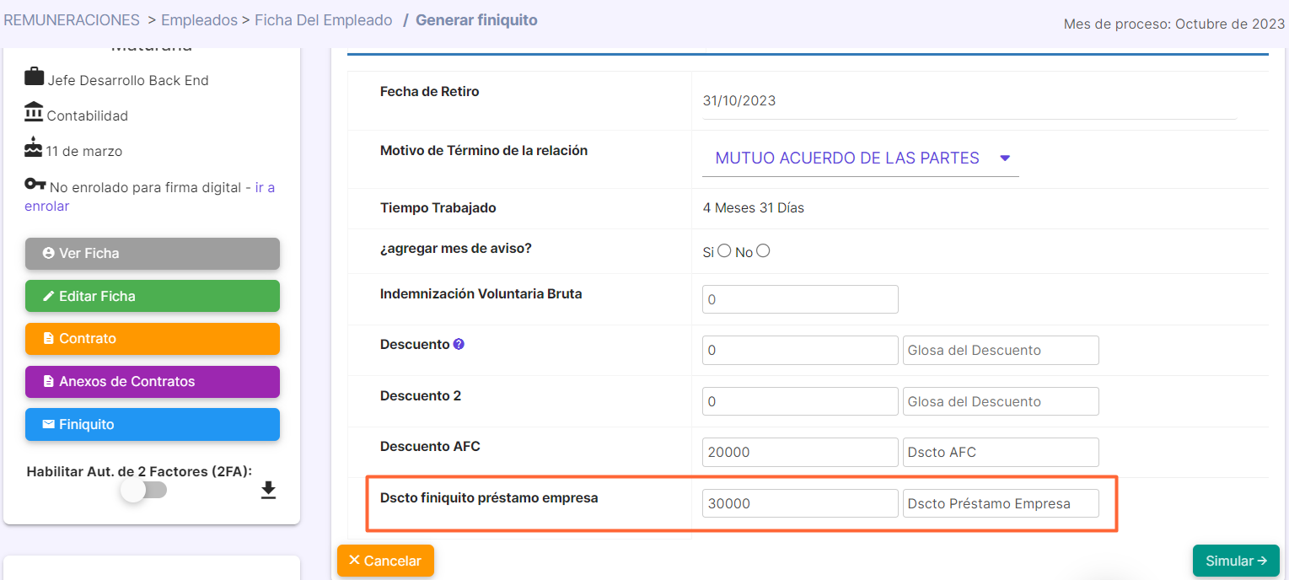Click the help question icon next to Descuento
The height and width of the screenshot is (580, 1289).
(459, 344)
